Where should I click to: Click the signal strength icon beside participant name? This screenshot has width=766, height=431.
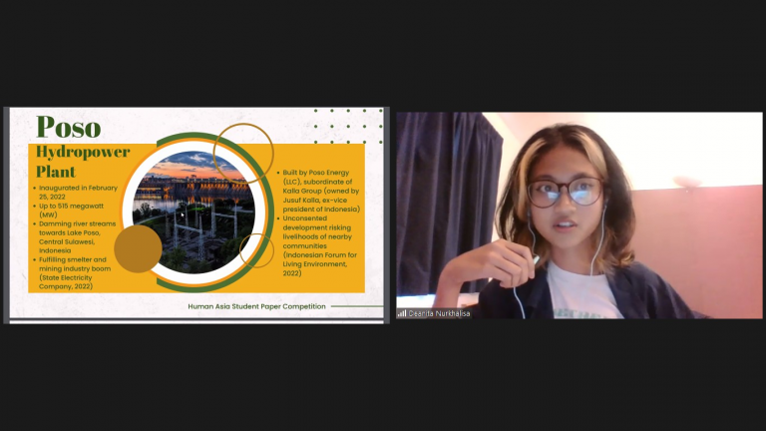click(402, 313)
